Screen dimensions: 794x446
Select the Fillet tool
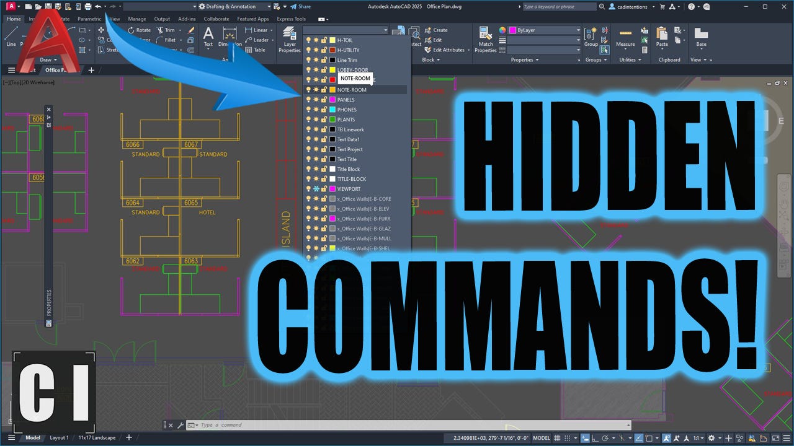tap(166, 40)
